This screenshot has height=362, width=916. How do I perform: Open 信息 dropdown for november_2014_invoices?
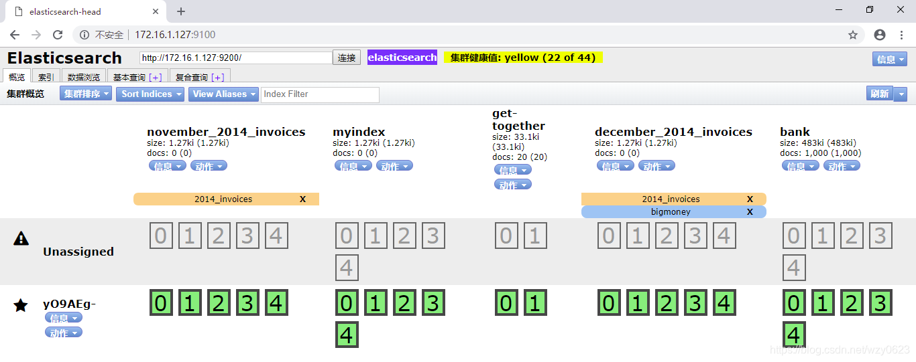tap(167, 166)
